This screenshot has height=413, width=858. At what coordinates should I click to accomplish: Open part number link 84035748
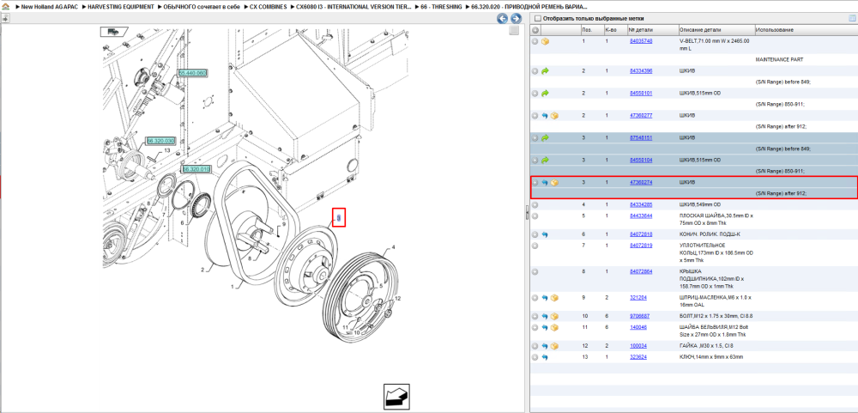[x=641, y=41]
